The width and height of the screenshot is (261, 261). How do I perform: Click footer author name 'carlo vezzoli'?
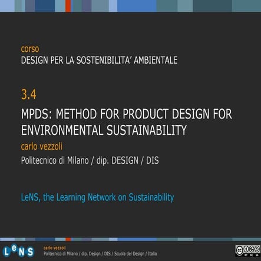(55, 248)
